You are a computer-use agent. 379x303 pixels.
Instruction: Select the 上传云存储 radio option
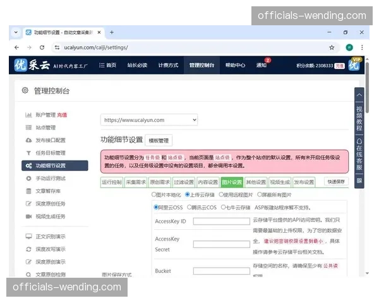click(x=188, y=194)
